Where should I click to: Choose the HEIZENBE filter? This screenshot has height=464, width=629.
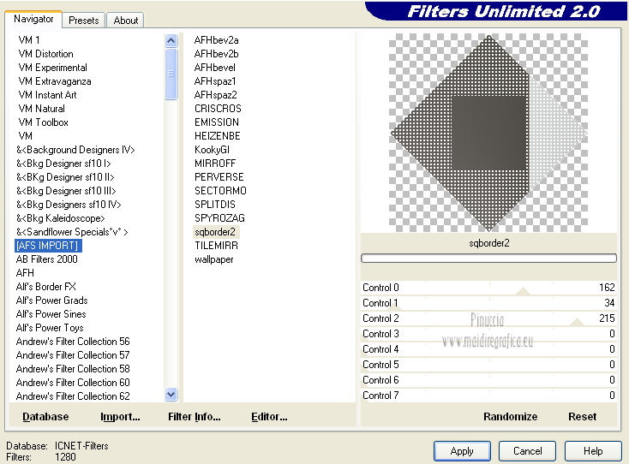(217, 136)
